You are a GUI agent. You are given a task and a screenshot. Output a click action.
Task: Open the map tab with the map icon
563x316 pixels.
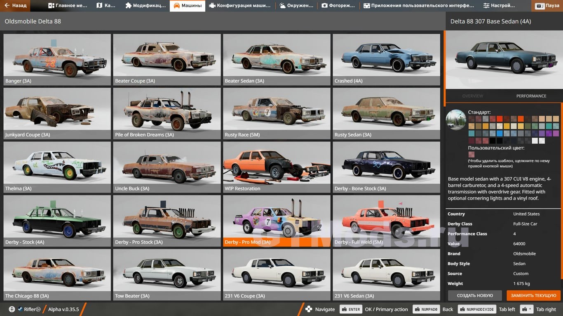tap(106, 6)
